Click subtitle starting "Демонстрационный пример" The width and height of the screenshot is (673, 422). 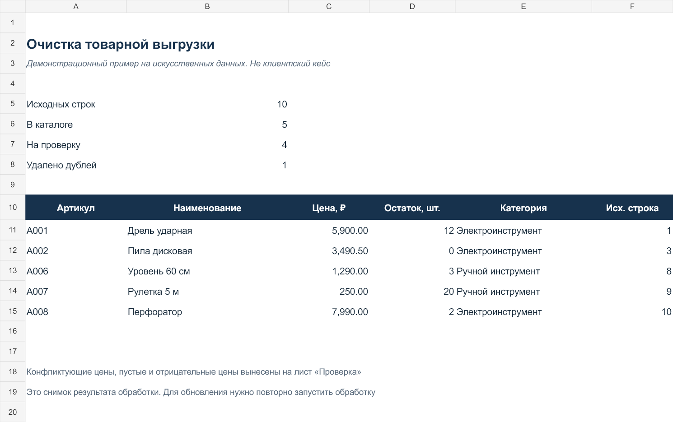click(x=178, y=64)
